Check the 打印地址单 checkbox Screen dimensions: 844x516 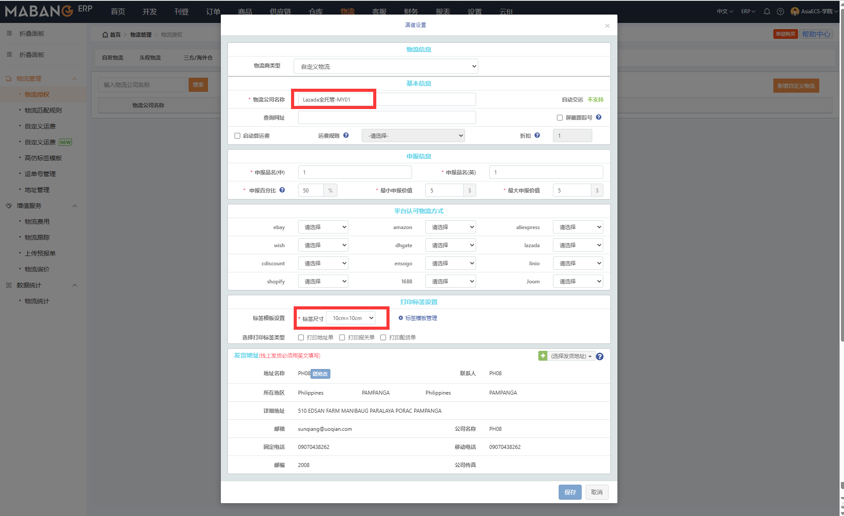point(301,337)
